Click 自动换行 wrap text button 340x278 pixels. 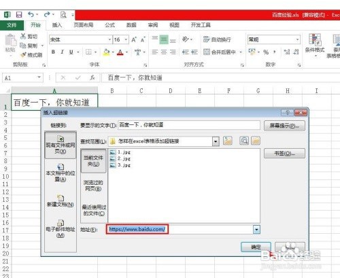[217, 39]
